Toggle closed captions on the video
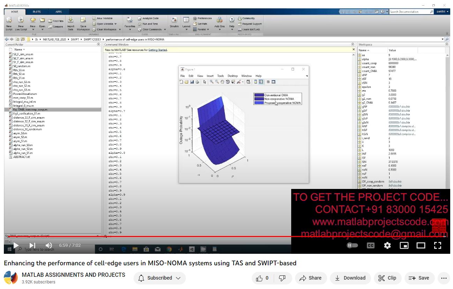 (x=370, y=245)
